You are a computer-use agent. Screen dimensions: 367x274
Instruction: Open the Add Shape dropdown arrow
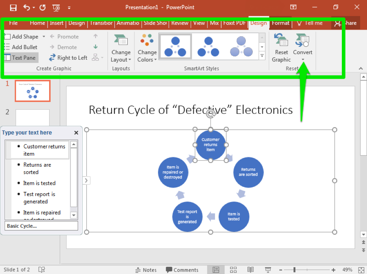click(43, 36)
